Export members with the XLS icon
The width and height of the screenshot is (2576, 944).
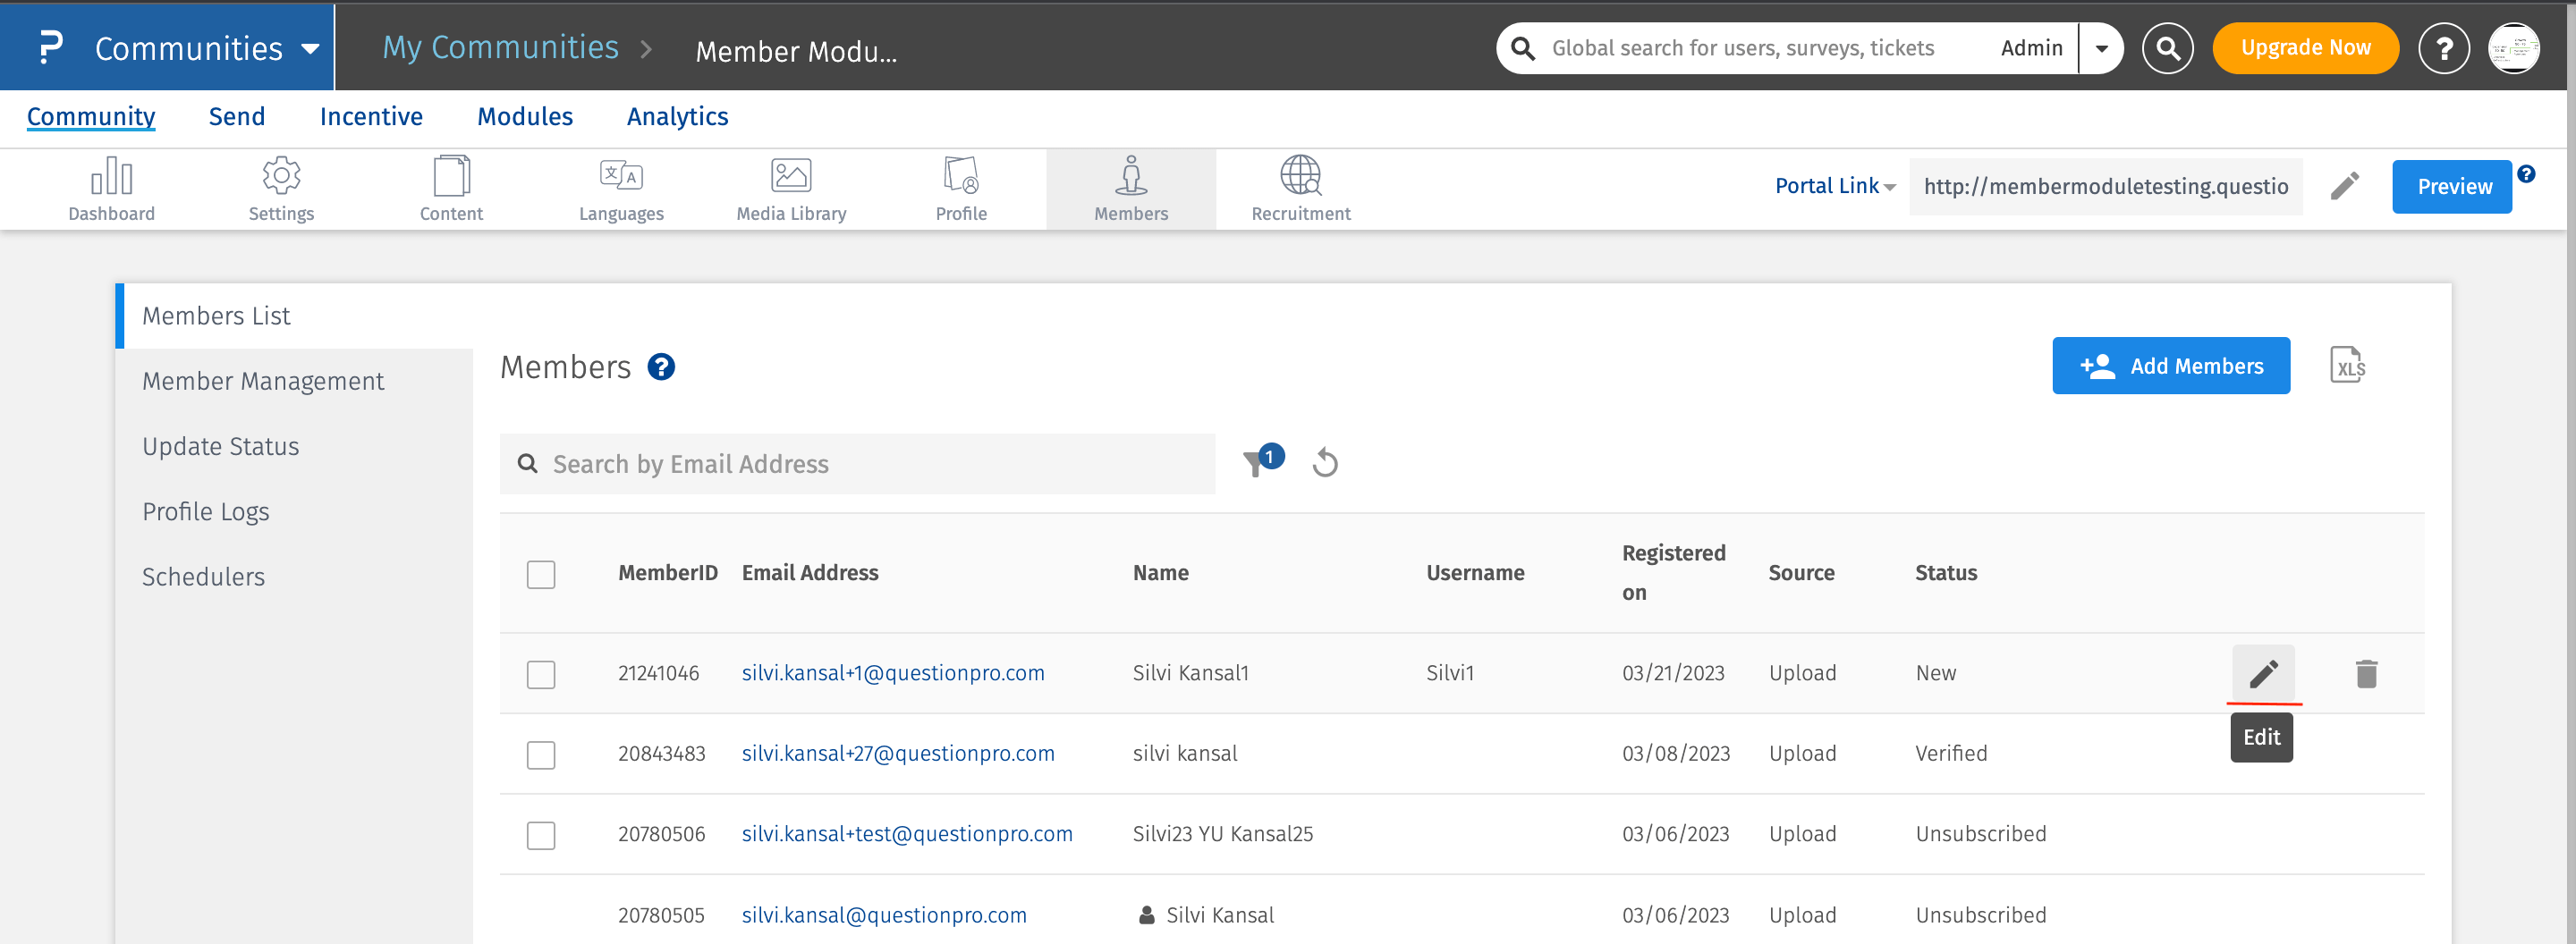pyautogui.click(x=2346, y=366)
